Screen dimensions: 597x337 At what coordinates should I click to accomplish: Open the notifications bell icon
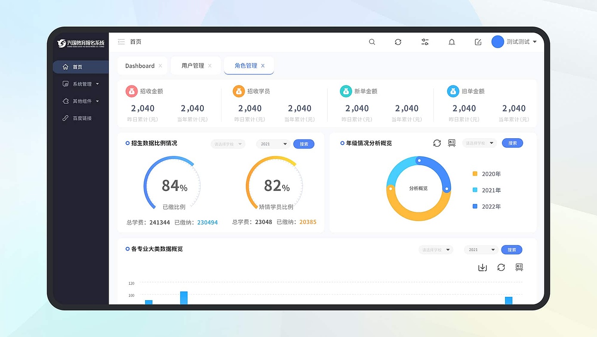click(451, 42)
